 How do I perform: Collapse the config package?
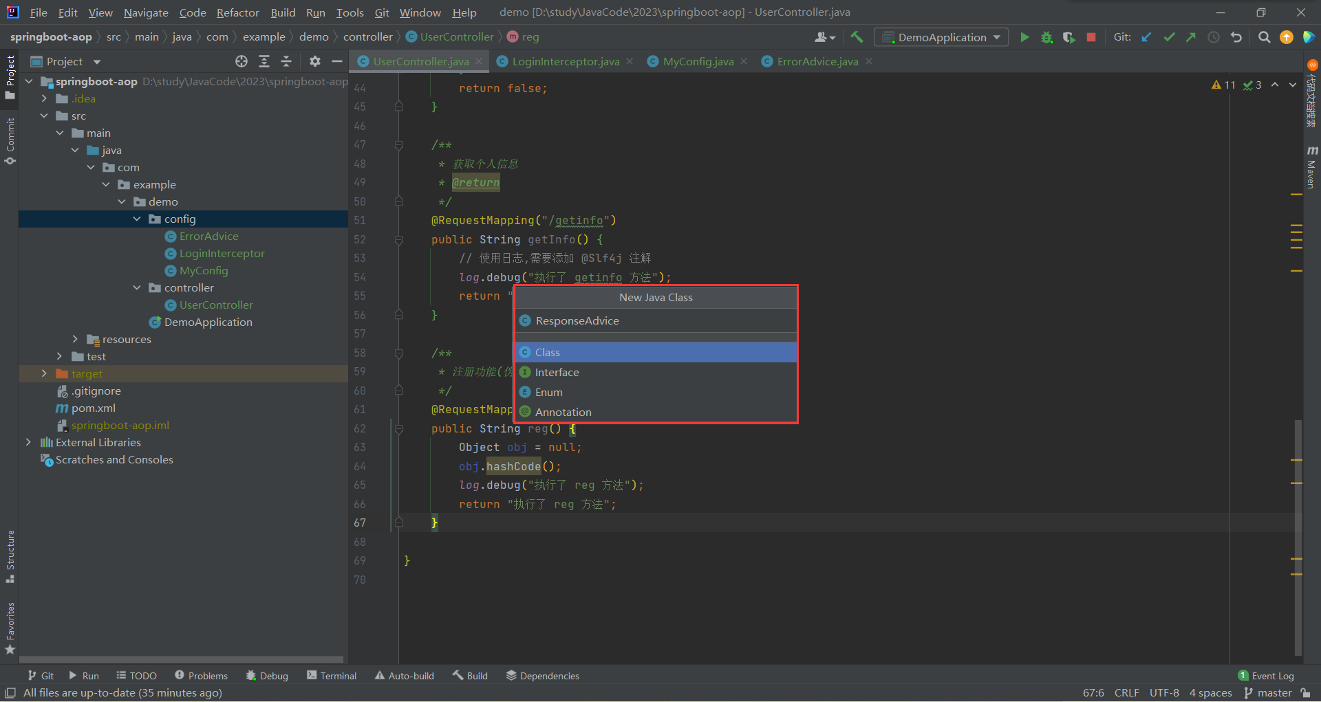[x=136, y=219]
